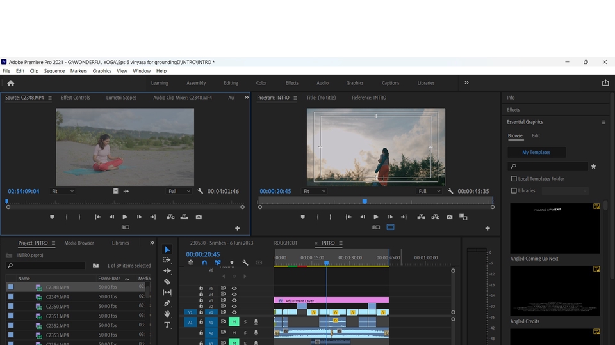Step forward one frame in Program monitor
Viewport: 615px width, 345px height.
point(391,217)
